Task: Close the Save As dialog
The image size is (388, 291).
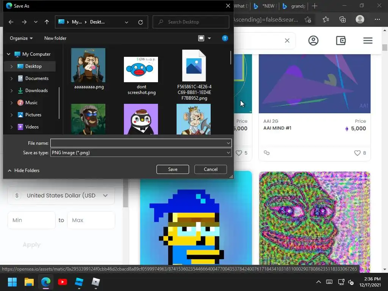Action: 228,6
